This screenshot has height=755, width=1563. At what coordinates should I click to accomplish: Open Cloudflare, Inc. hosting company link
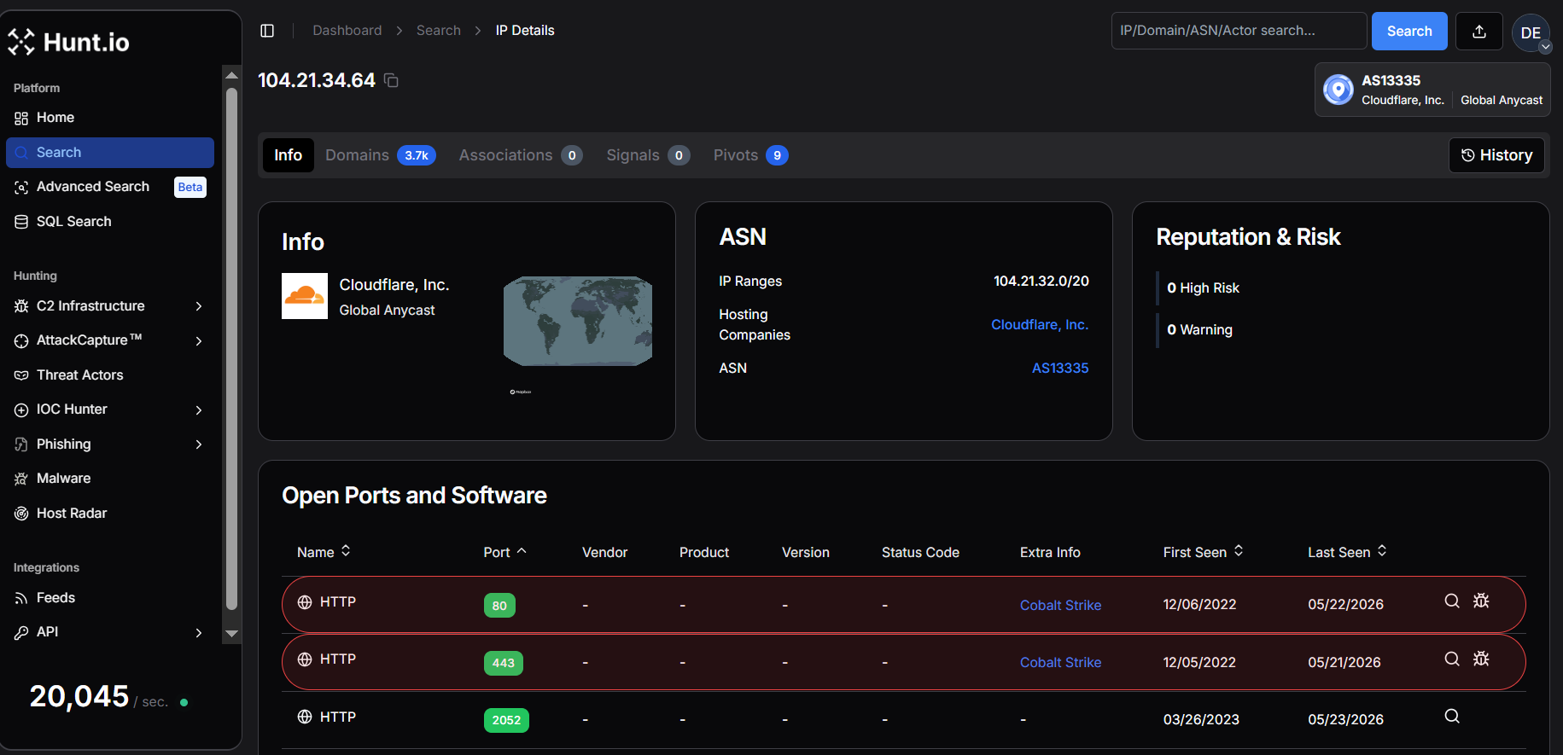point(1040,325)
